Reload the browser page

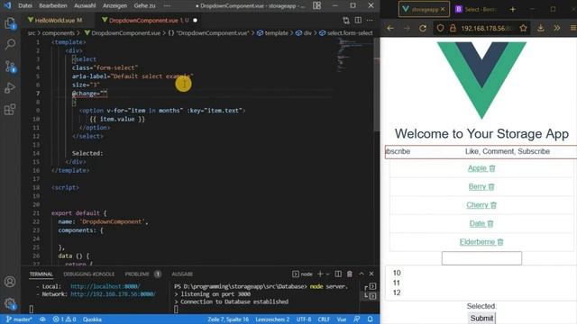[x=423, y=28]
